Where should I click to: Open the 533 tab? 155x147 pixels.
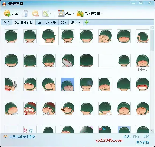(x=63, y=22)
